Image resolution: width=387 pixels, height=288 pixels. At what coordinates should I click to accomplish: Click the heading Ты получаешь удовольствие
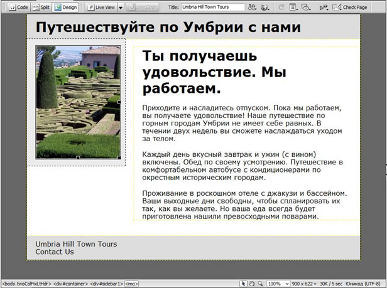click(x=214, y=72)
